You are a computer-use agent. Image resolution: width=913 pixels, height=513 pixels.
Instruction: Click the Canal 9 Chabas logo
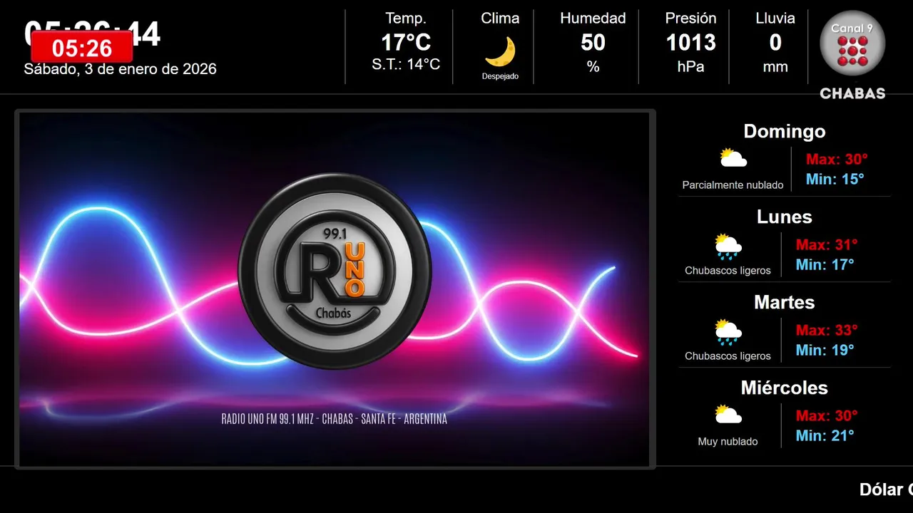(x=852, y=54)
